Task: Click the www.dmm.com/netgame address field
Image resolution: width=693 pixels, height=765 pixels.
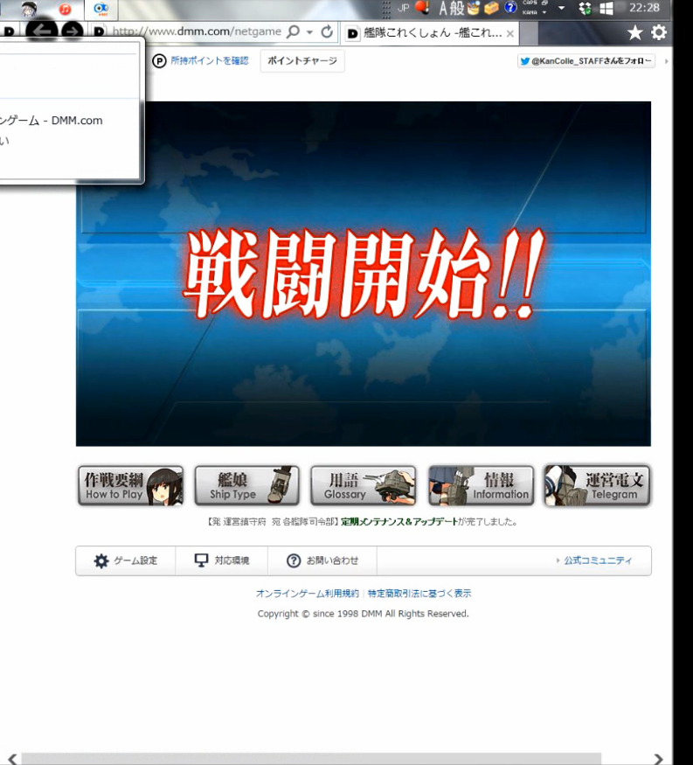Action: click(197, 31)
